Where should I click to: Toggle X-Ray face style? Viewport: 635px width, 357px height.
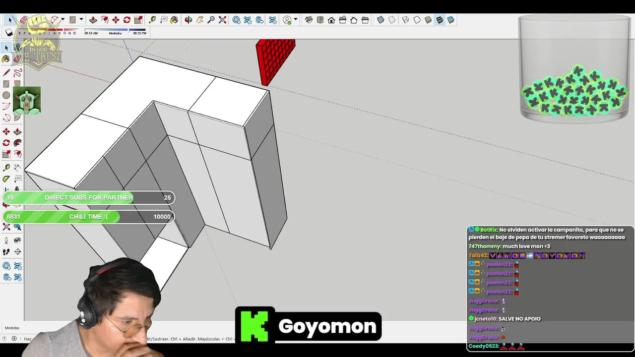[x=381, y=20]
